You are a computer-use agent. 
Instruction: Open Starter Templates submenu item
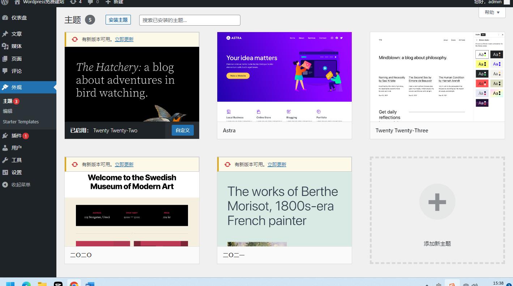pos(21,122)
